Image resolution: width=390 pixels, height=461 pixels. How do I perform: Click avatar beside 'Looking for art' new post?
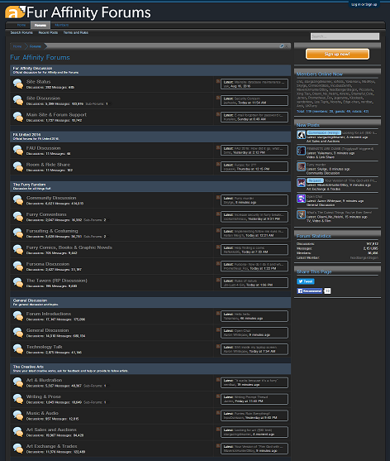pos(301,135)
